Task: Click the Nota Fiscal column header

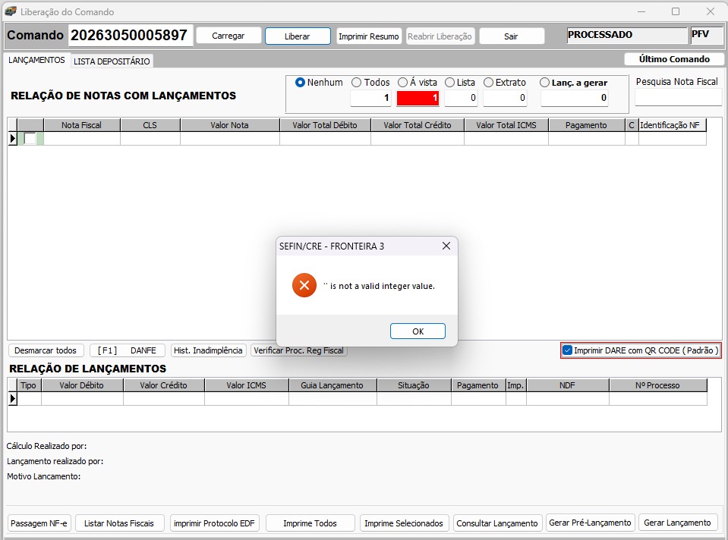Action: [81, 125]
